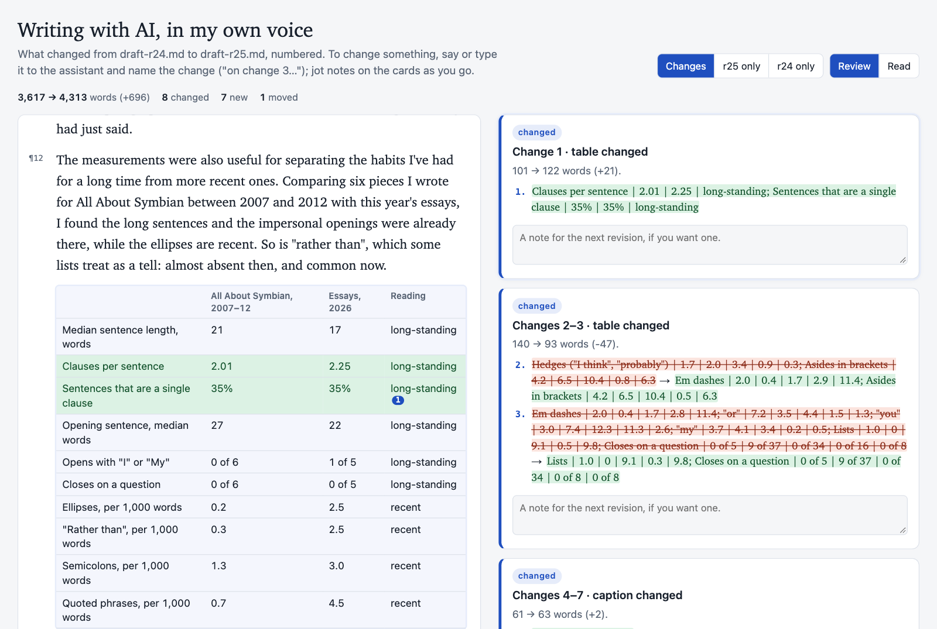
Task: Click the Reading column header
Action: coord(408,296)
